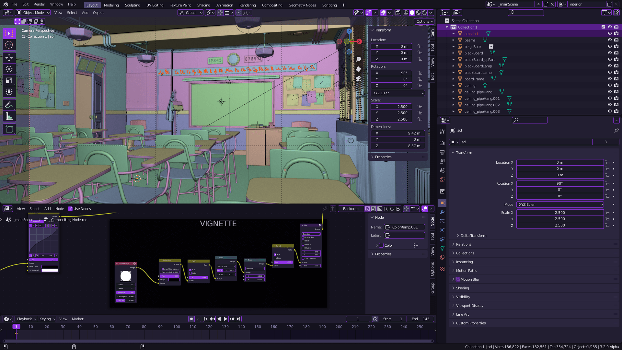Expand the beams tree item
This screenshot has width=622, height=350.
pos(454,40)
